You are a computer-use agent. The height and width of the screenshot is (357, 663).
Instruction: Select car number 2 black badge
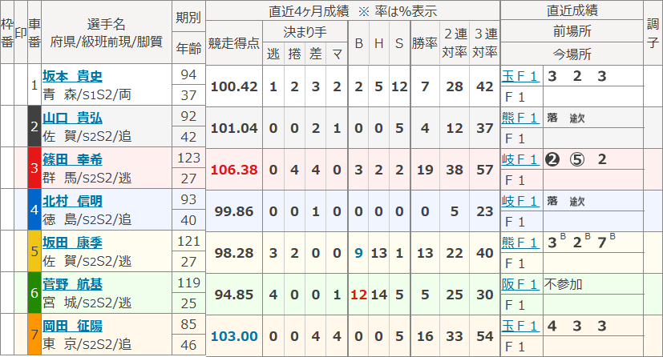click(34, 126)
